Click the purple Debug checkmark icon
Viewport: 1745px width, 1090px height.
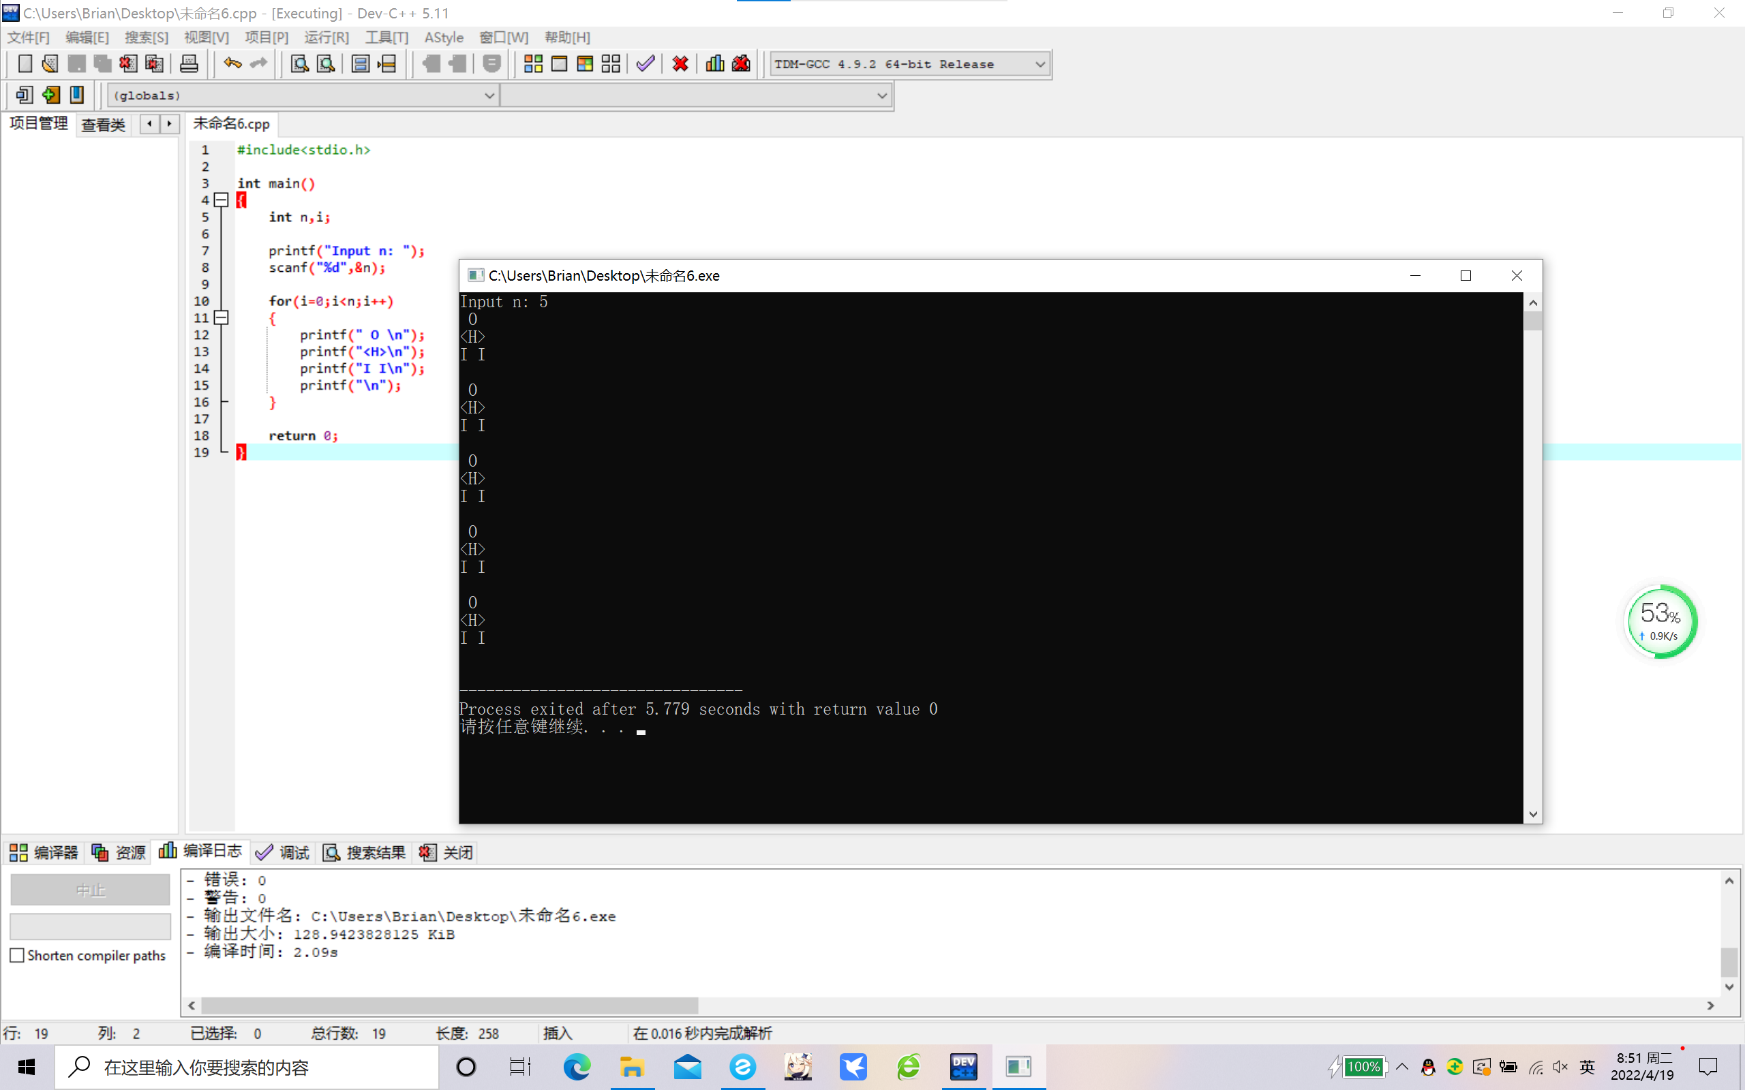pyautogui.click(x=646, y=64)
